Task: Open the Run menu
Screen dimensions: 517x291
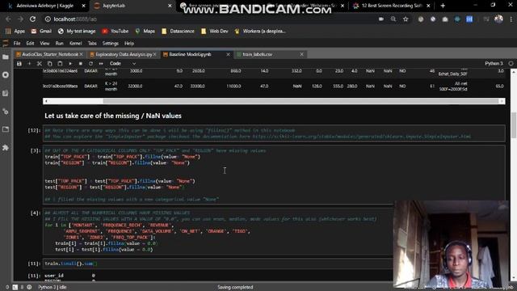Action: pos(59,43)
